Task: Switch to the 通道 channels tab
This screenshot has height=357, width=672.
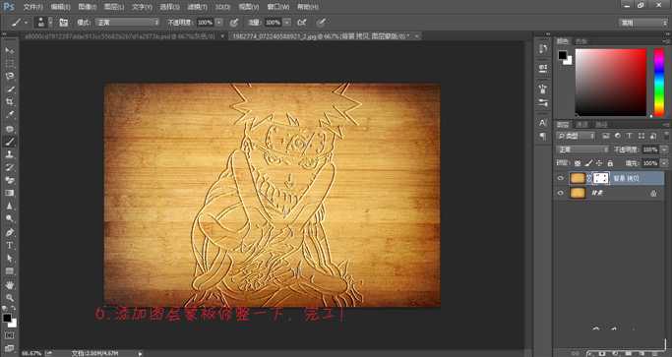Action: coord(582,124)
